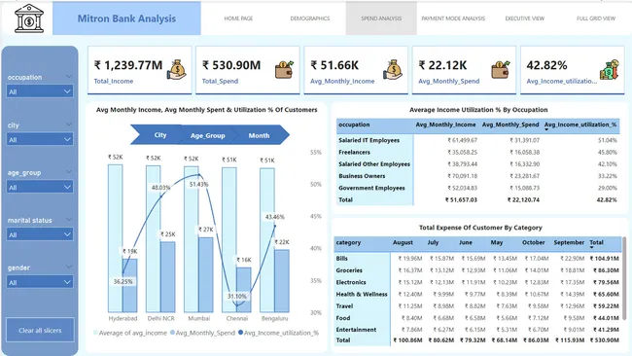The height and width of the screenshot is (356, 632).
Task: Select the Health & Wellness category row
Action: (x=477, y=294)
